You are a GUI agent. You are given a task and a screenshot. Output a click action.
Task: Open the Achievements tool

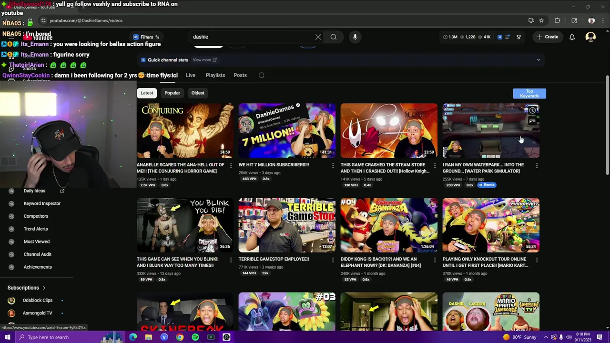point(38,267)
